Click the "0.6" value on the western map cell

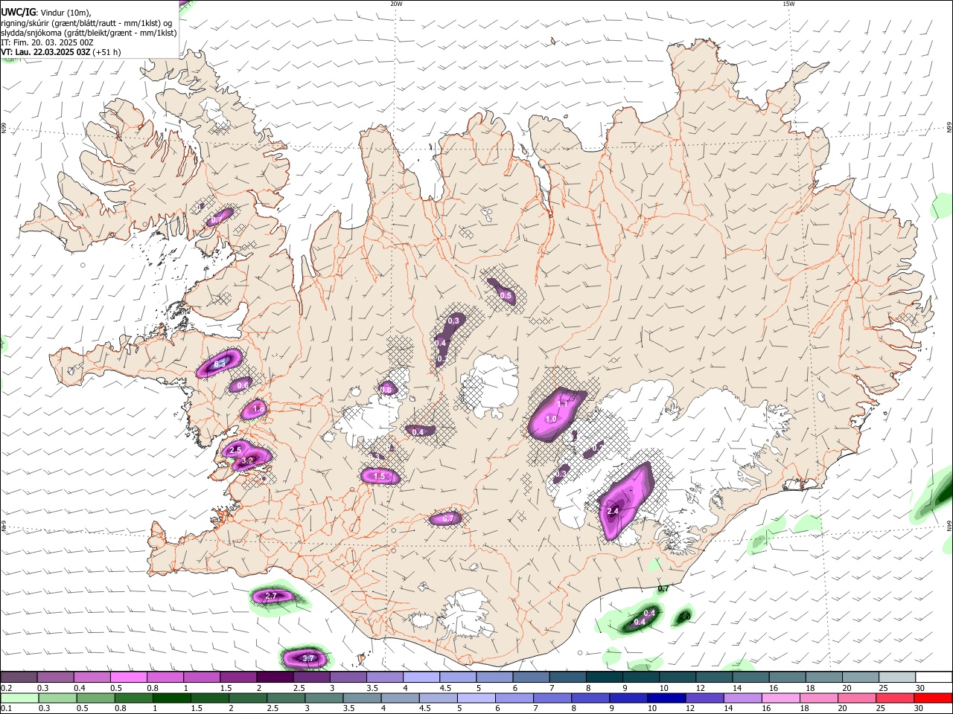coord(242,385)
